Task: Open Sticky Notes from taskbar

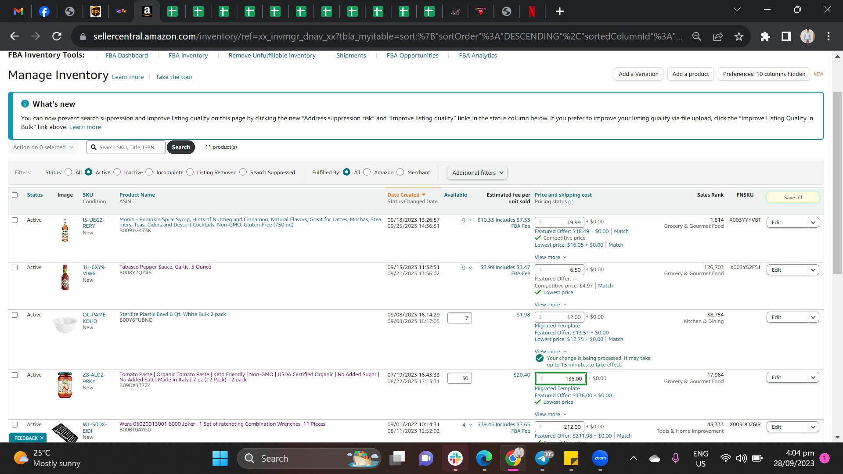Action: click(x=571, y=459)
